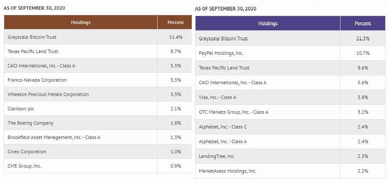389x184 pixels.
Task: Click the brown Holdings column header
Action: [x=80, y=22]
